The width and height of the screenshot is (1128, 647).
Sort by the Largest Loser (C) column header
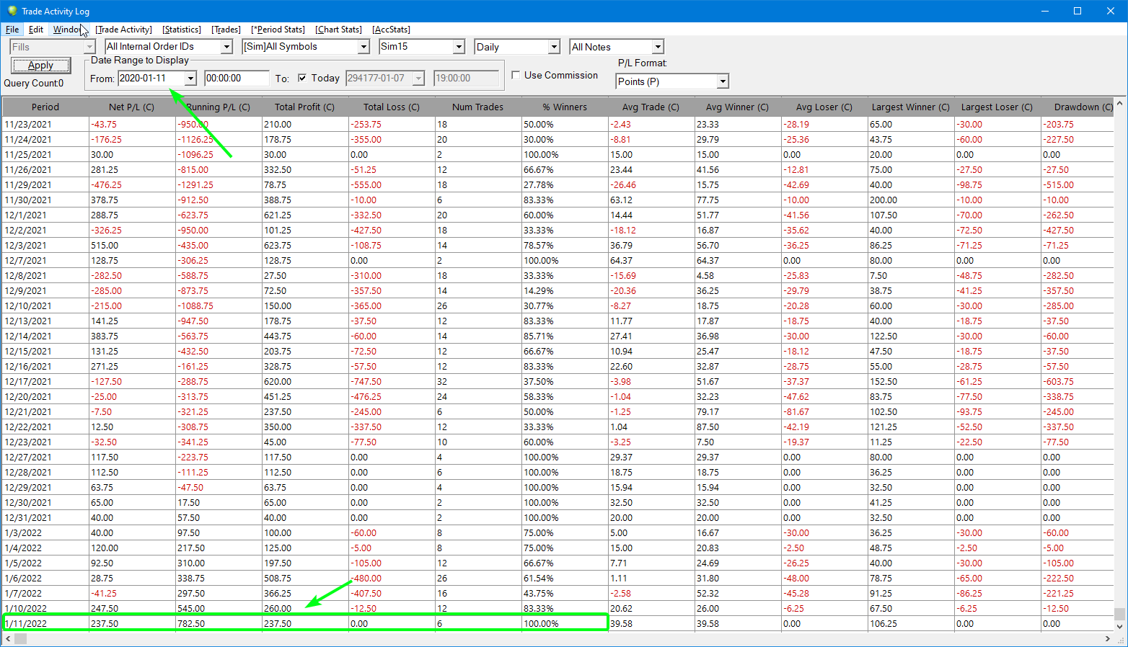[997, 107]
